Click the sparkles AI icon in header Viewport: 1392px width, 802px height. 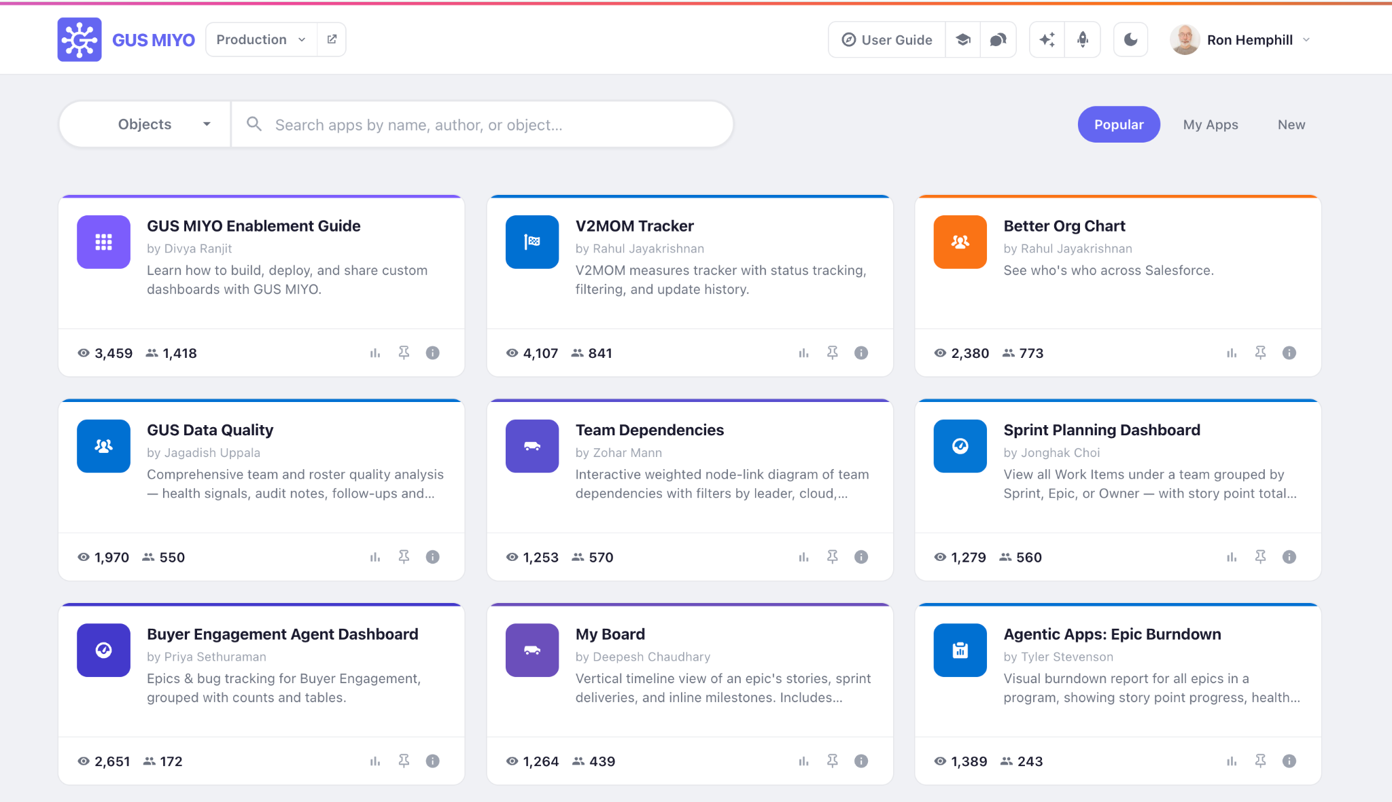[x=1047, y=39]
